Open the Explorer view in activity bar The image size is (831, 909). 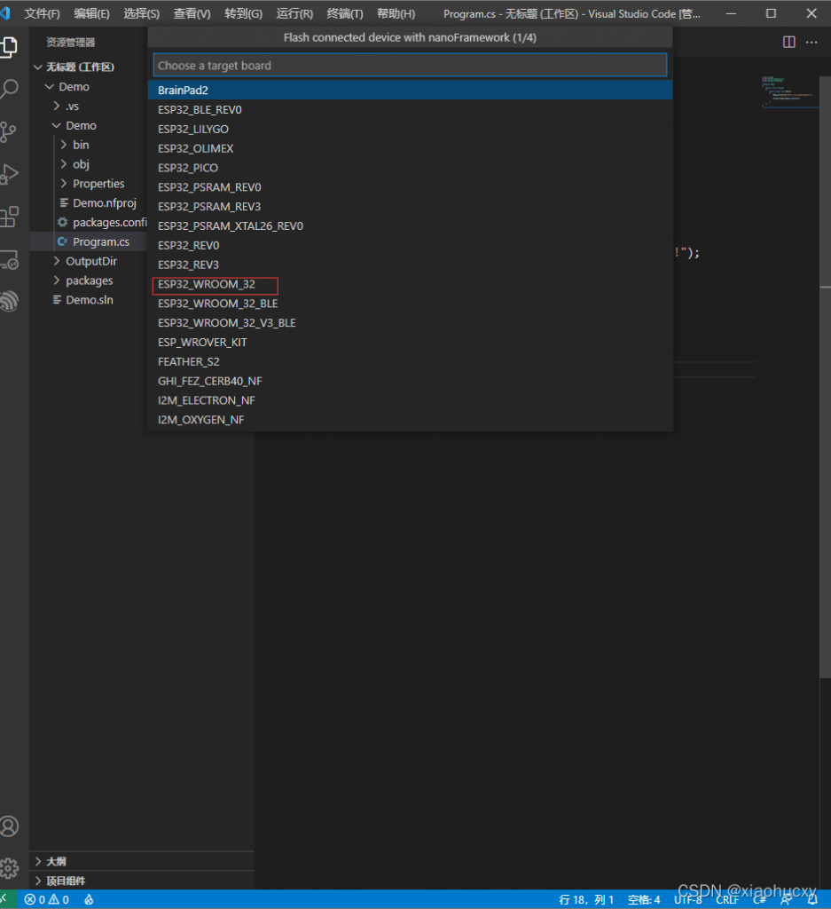click(9, 46)
